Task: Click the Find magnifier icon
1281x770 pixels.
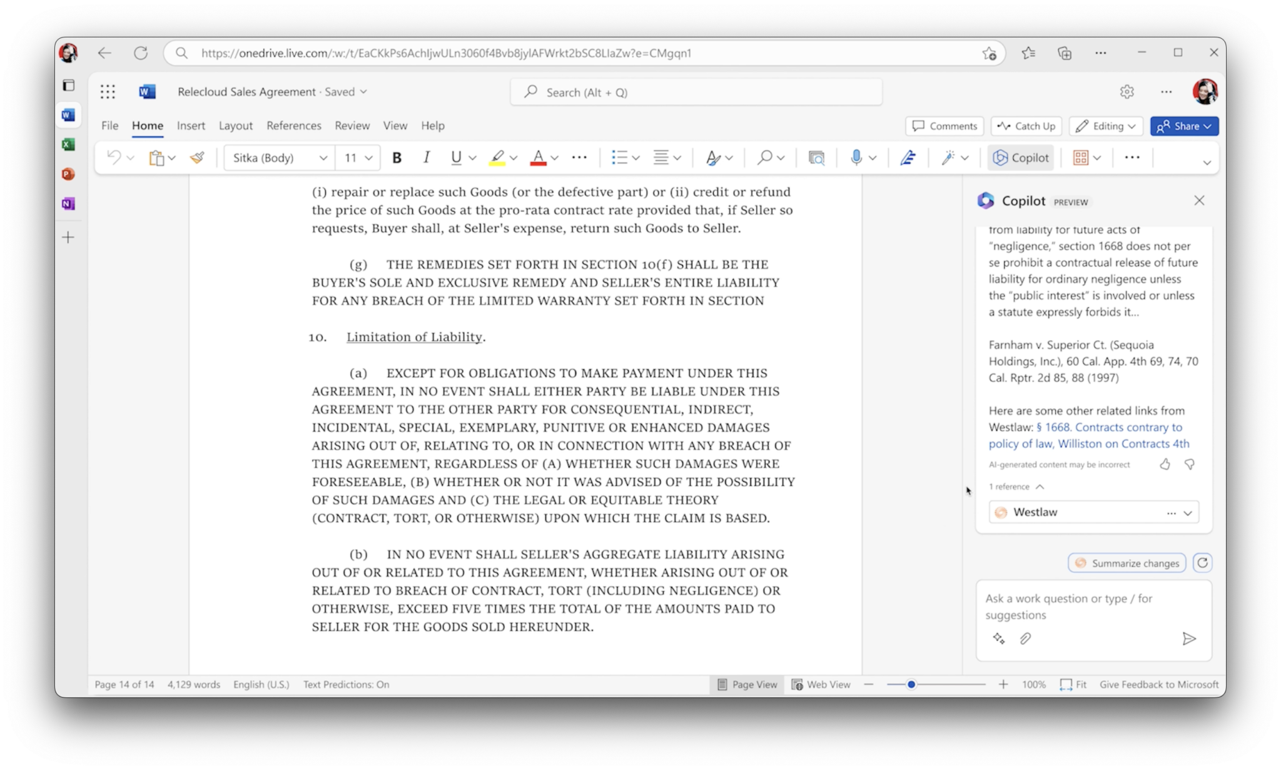Action: pos(764,158)
